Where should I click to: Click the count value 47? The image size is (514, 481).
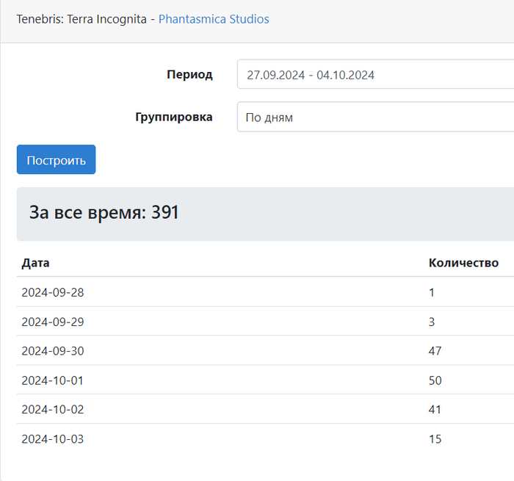[x=435, y=351]
